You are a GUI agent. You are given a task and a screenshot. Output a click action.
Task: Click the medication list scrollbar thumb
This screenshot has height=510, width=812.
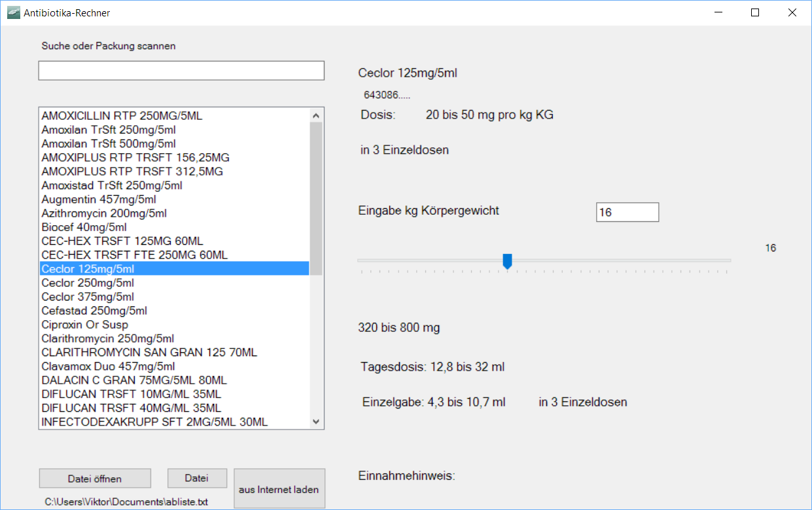tap(316, 198)
